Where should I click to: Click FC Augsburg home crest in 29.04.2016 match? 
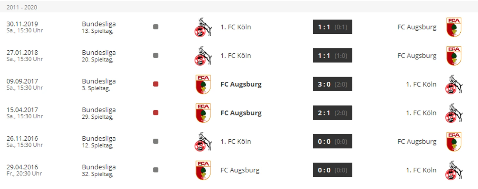(203, 170)
